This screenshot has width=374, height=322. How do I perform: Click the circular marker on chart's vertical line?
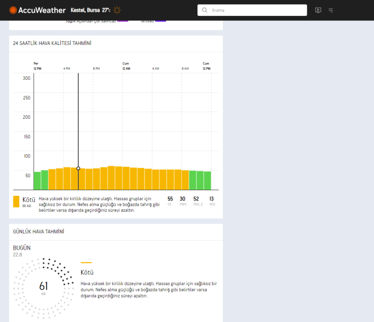(78, 168)
